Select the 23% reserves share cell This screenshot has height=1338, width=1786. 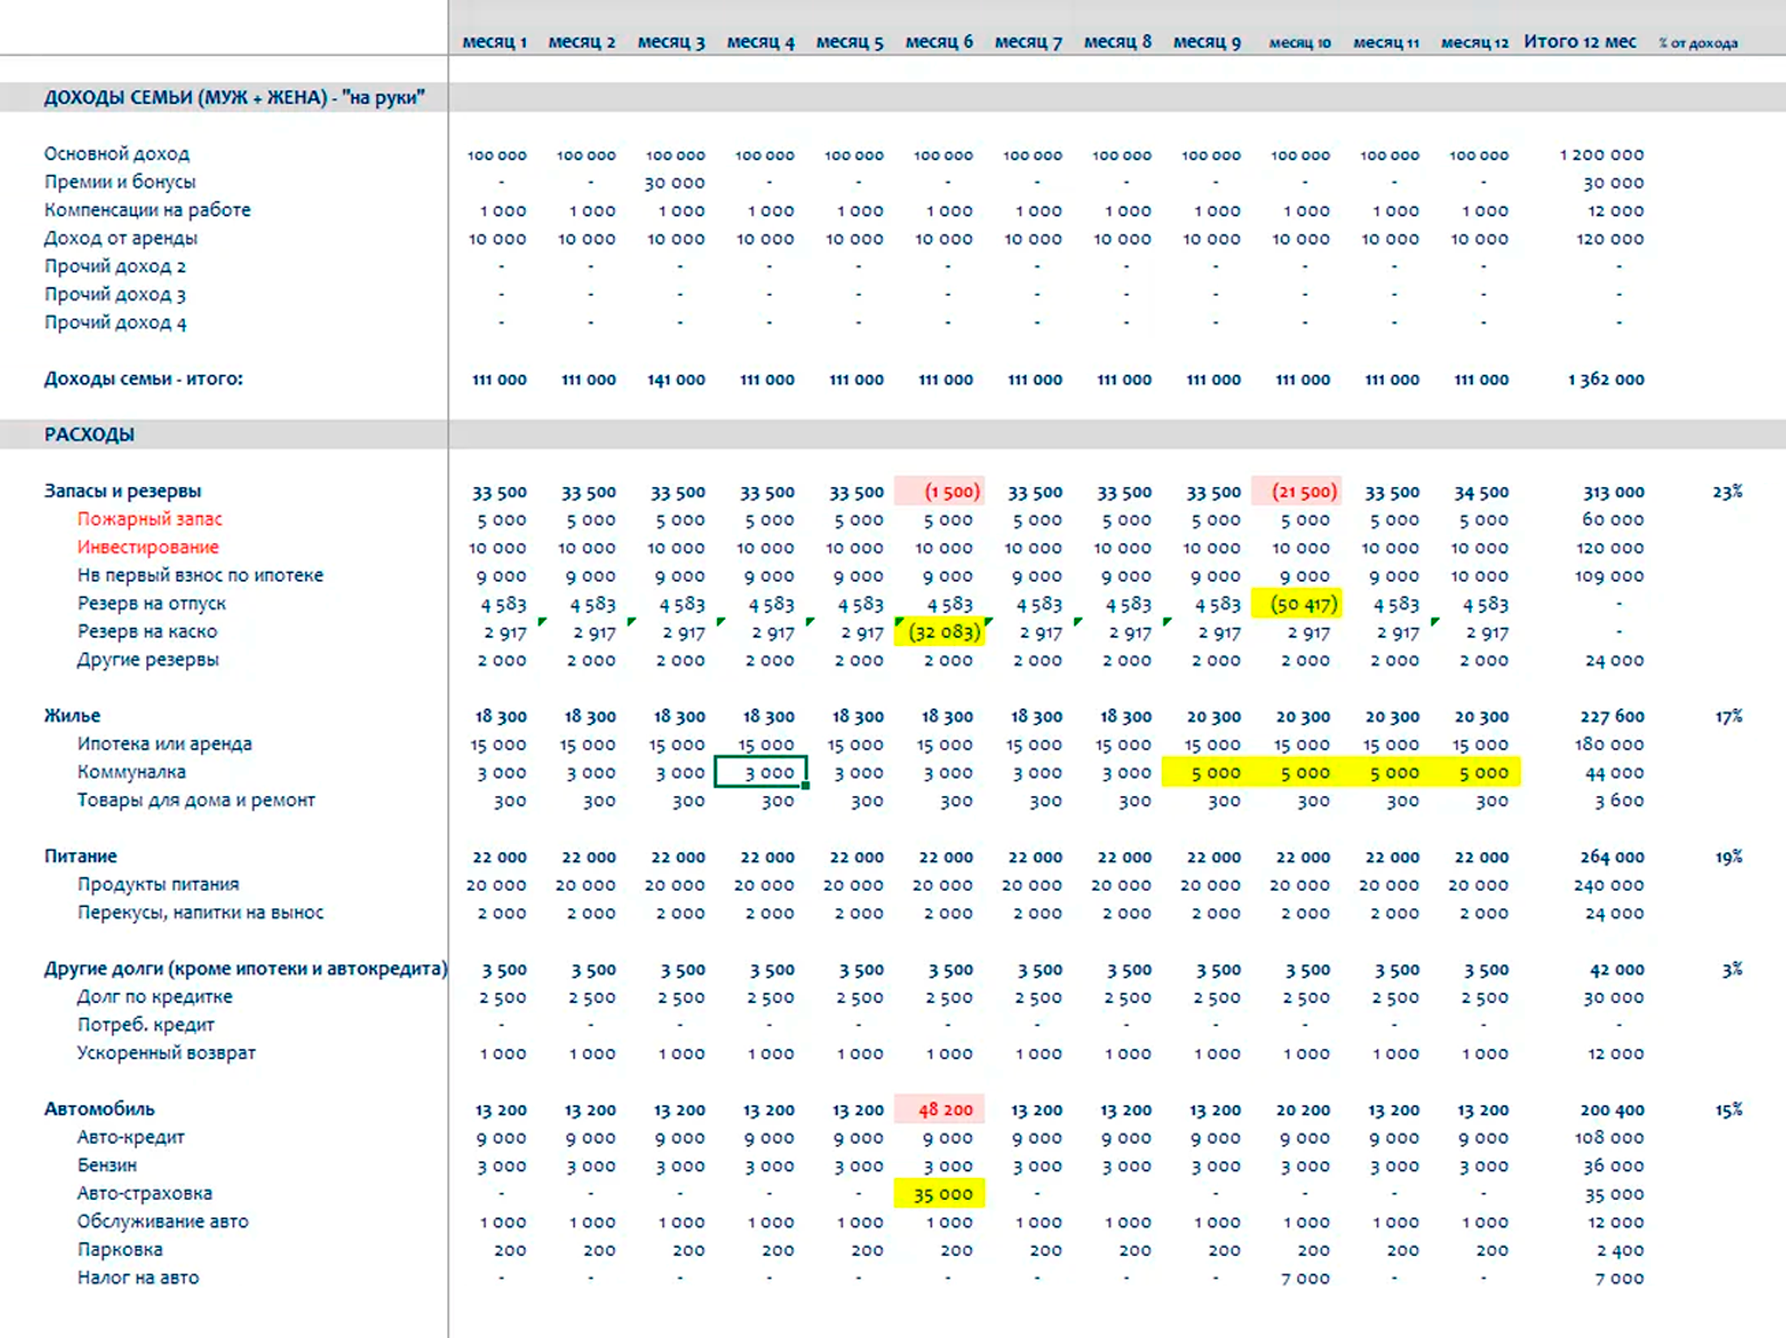click(x=1728, y=492)
